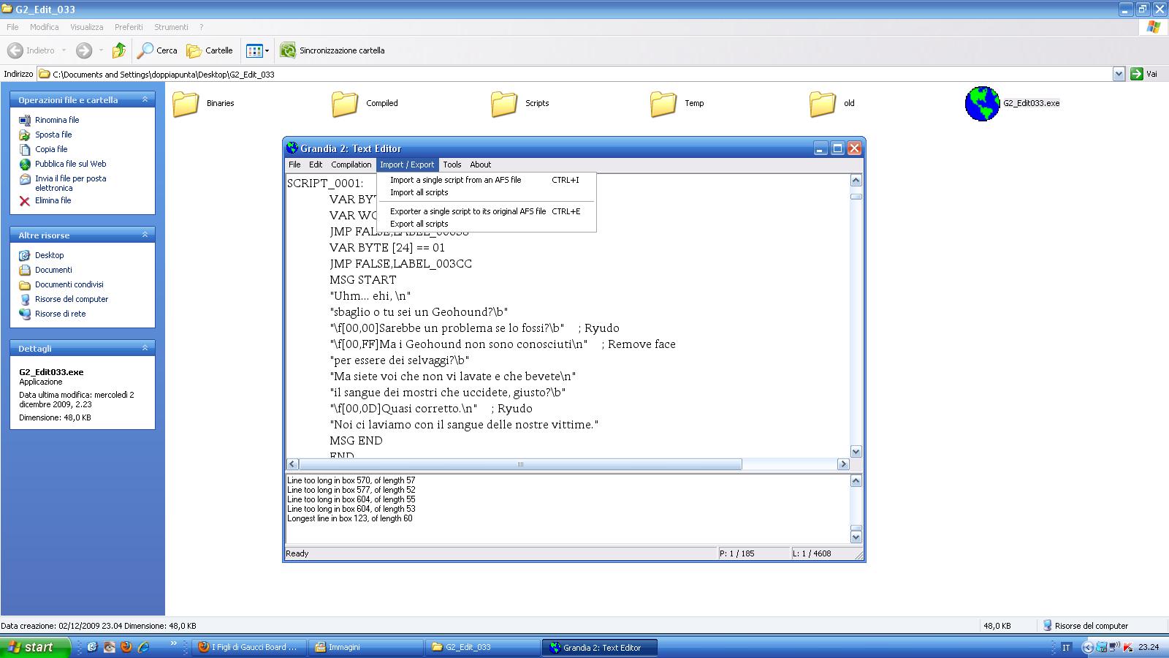Click the horizontal scroll right arrow in editor
Screen dimensions: 1169x658
(843, 464)
